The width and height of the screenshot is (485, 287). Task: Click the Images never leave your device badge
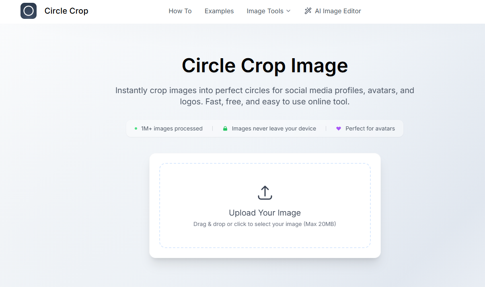269,128
